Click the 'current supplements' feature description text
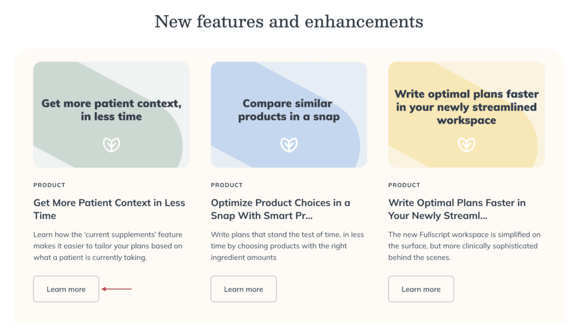Screen dimensions: 578x323 tap(108, 246)
